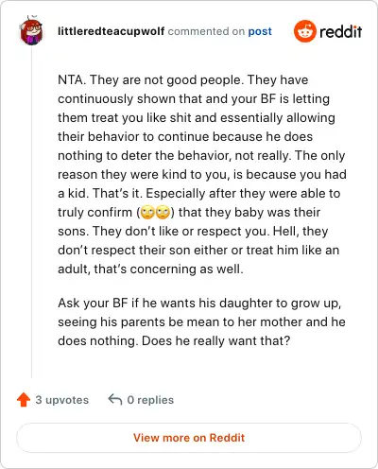Viewport: 378px width, 469px height.
Task: Click the second eye-roll emoji
Action: (163, 212)
